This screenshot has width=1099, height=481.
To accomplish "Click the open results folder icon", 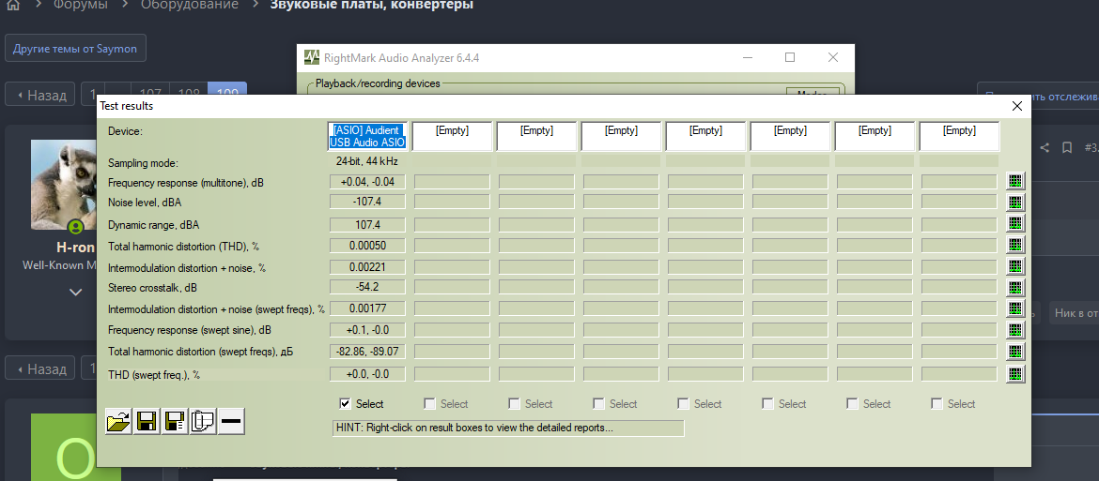I will pos(118,421).
